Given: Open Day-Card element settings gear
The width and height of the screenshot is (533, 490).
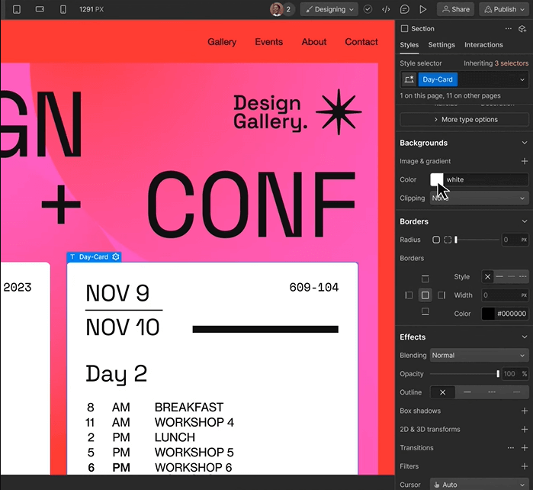Looking at the screenshot, I should [x=116, y=257].
